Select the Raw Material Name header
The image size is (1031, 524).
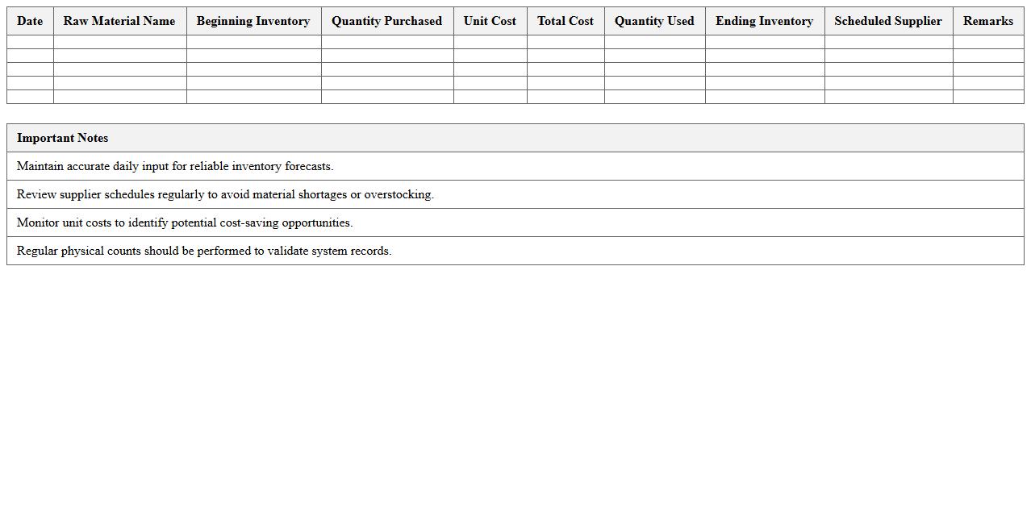[x=119, y=21]
